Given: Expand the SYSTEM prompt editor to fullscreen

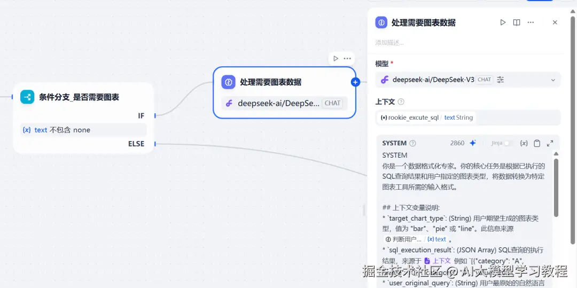Looking at the screenshot, I should (550, 143).
